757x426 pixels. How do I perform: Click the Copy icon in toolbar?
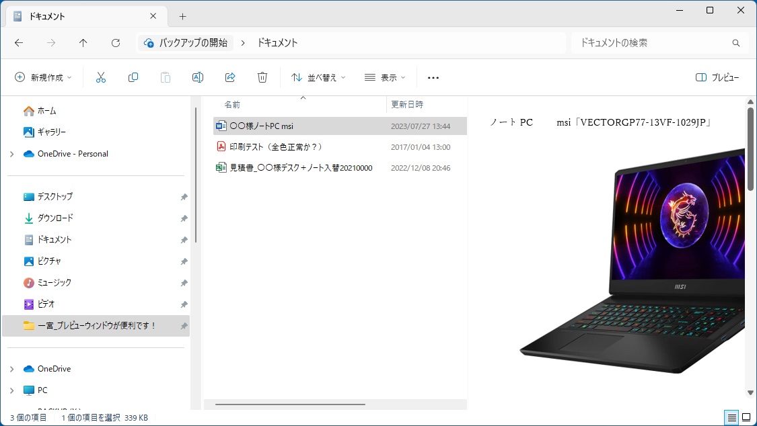133,77
